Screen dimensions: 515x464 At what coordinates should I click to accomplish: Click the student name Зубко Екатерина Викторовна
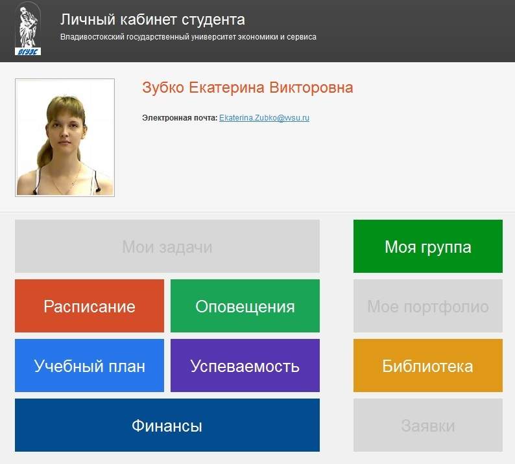coord(247,87)
